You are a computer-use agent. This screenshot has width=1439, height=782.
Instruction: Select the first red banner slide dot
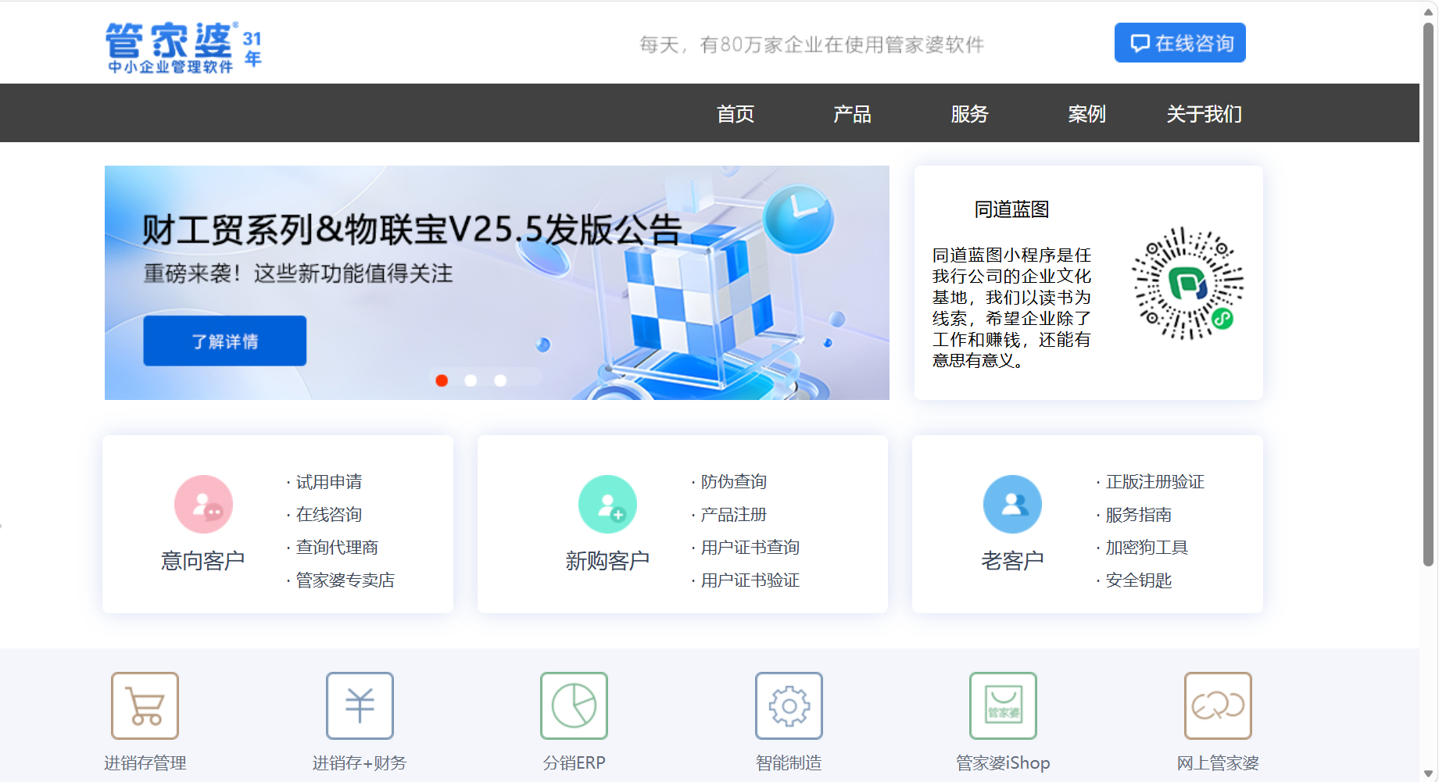pos(442,380)
